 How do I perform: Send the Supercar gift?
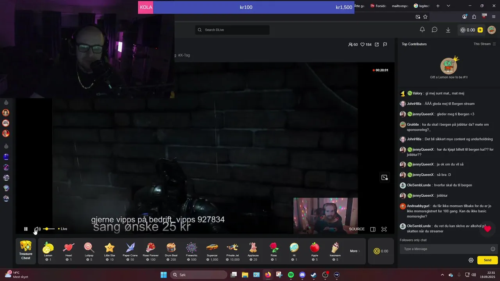click(212, 251)
